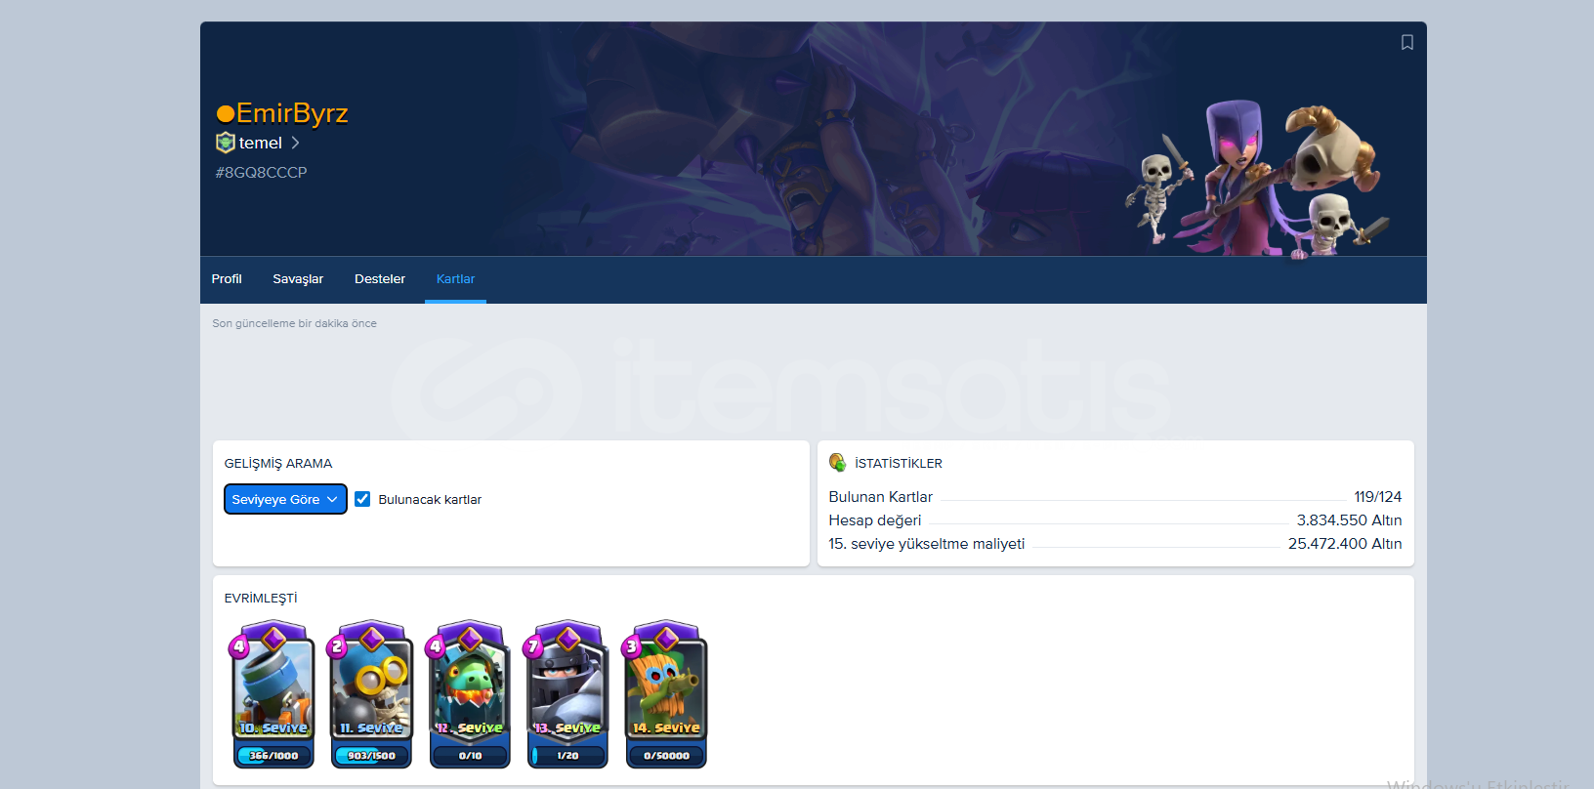Click the elixir cost 3 badge
The height and width of the screenshot is (789, 1594).
[632, 646]
